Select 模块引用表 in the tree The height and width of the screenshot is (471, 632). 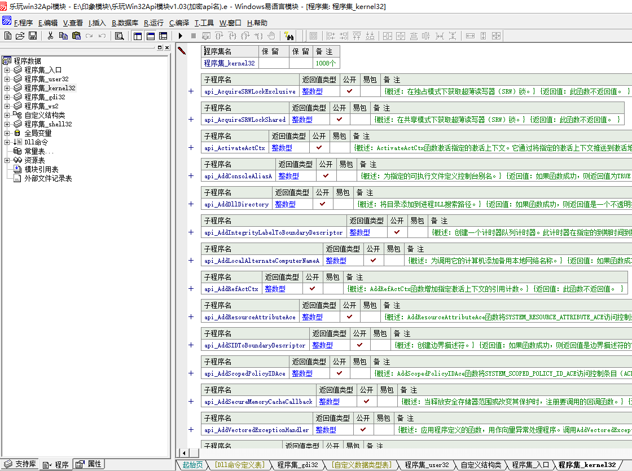[x=41, y=169]
